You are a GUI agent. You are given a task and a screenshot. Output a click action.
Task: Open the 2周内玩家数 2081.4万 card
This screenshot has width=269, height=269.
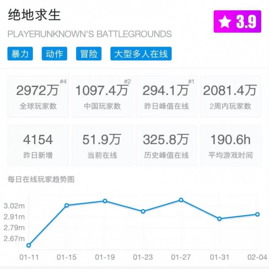point(231,96)
